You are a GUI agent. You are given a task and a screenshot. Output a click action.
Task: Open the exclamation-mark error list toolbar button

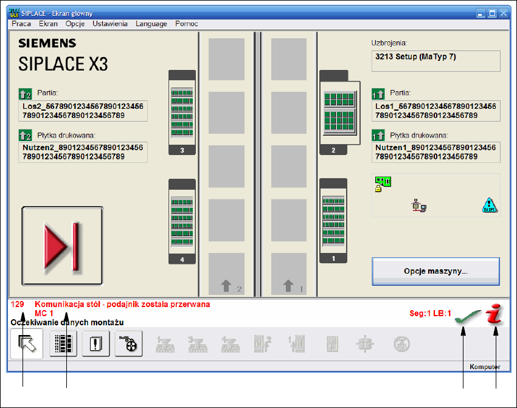pos(95,344)
